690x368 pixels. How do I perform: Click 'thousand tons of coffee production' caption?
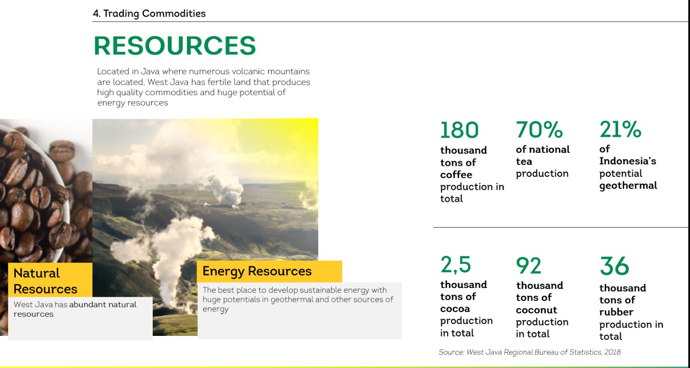[472, 174]
